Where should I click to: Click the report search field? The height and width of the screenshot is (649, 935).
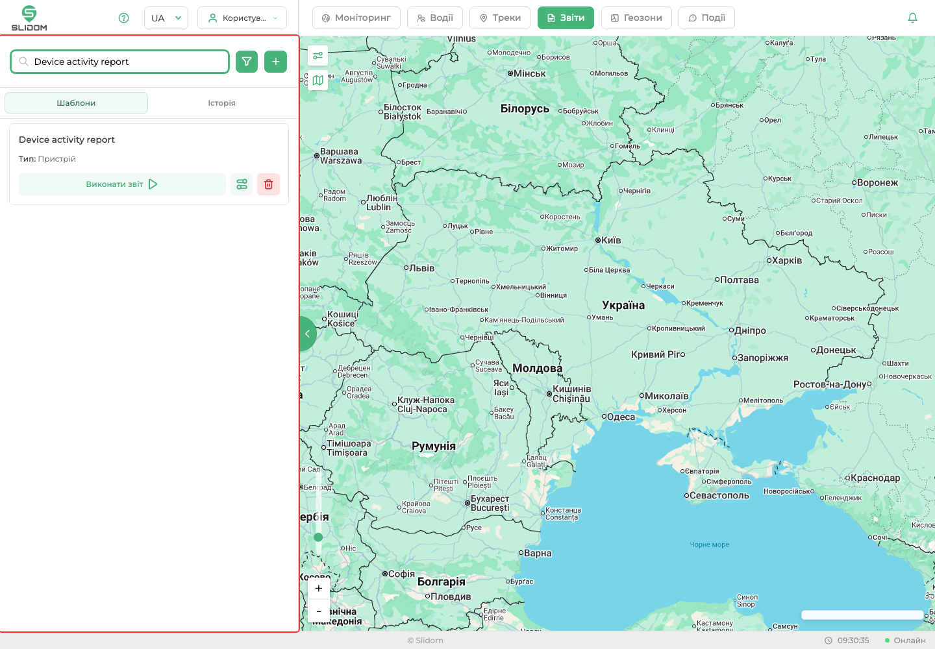pos(120,62)
